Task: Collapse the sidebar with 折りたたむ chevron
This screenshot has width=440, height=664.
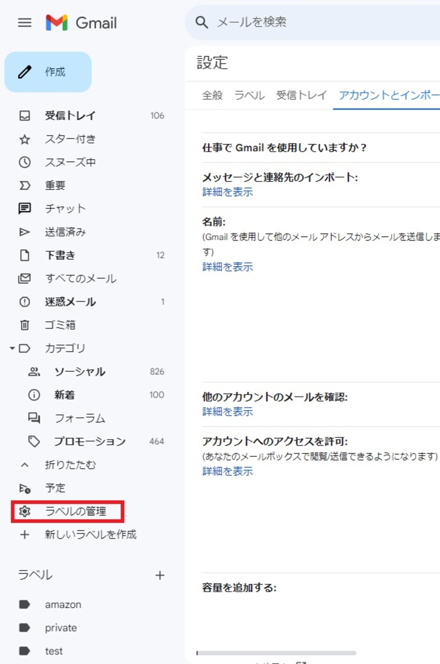Action: click(25, 465)
